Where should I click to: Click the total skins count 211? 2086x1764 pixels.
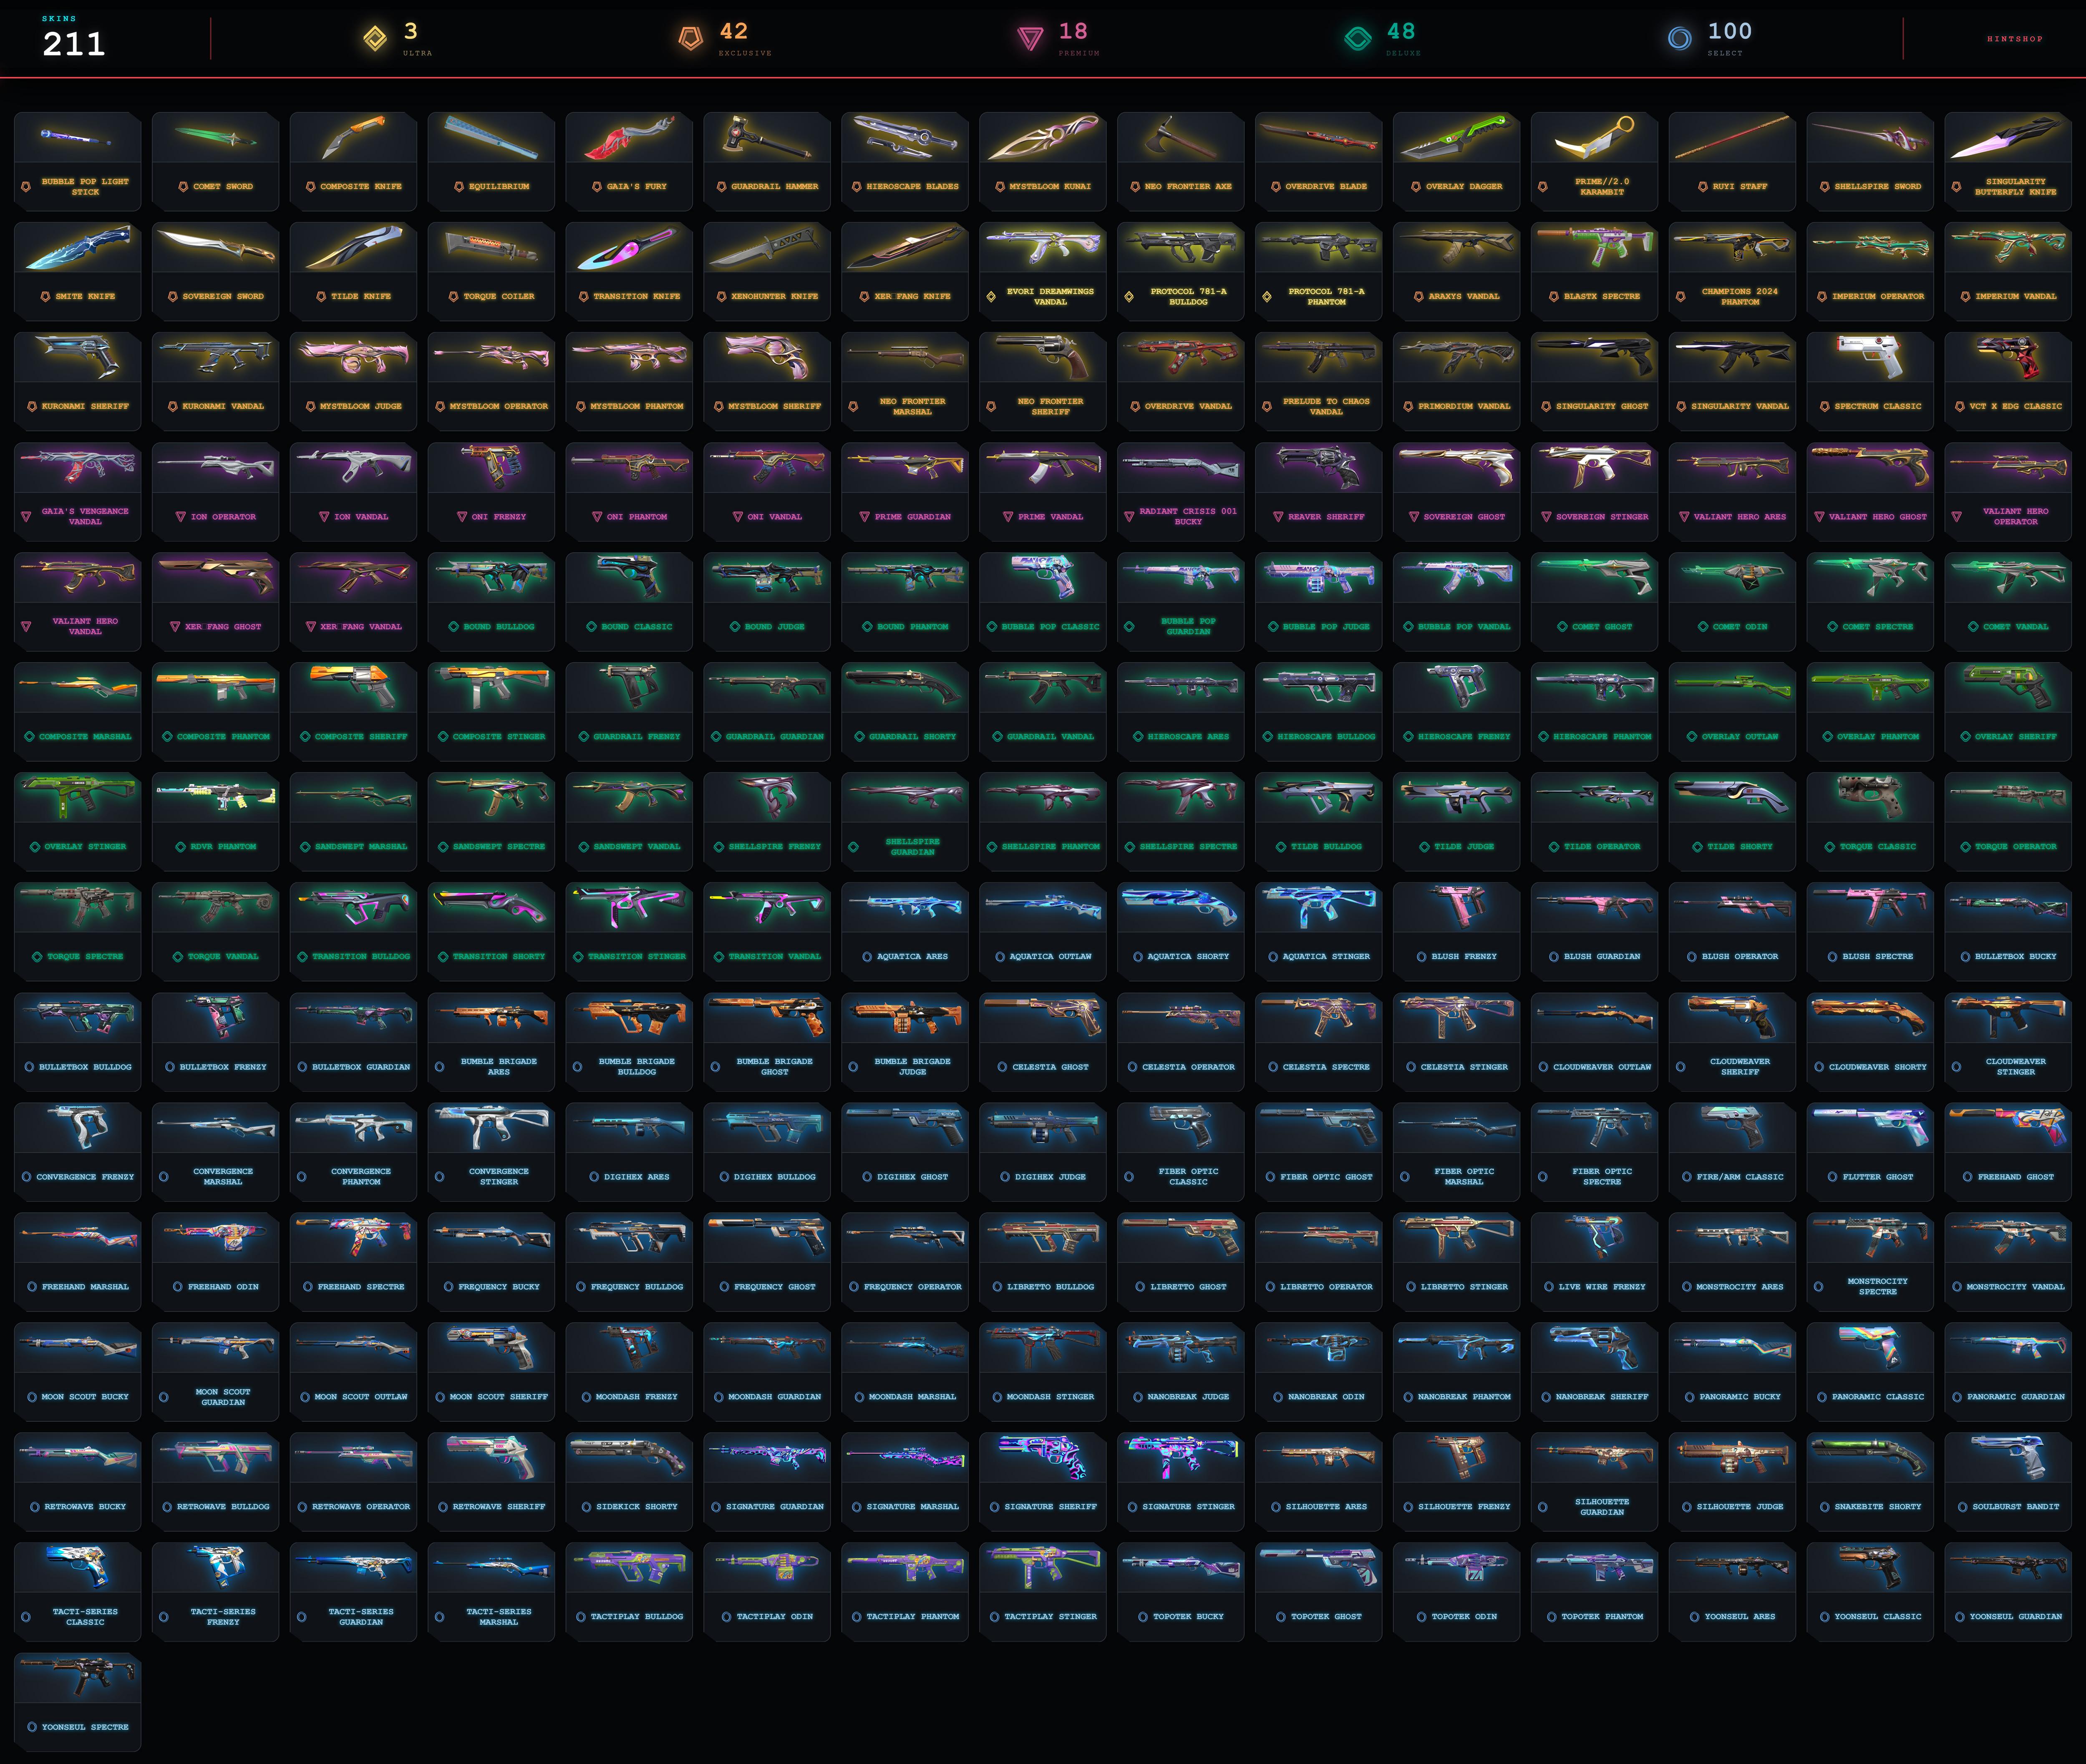(74, 44)
